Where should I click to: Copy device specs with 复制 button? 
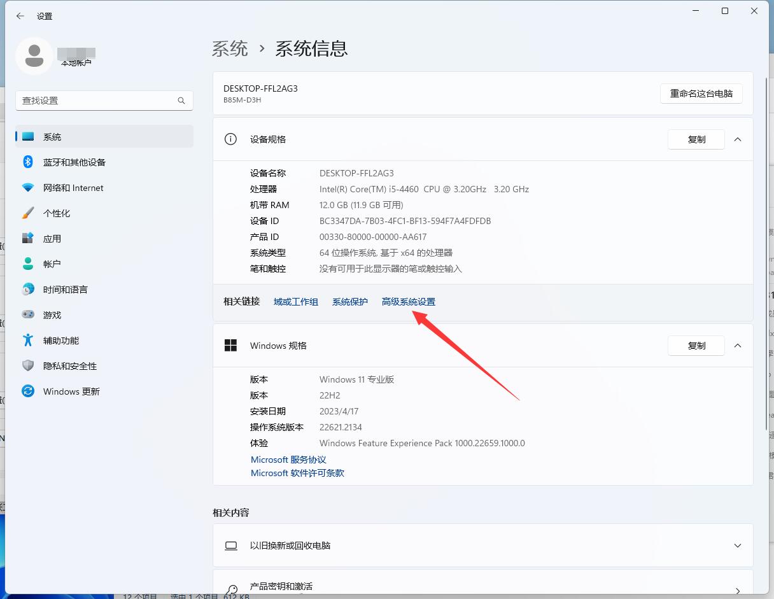(696, 139)
